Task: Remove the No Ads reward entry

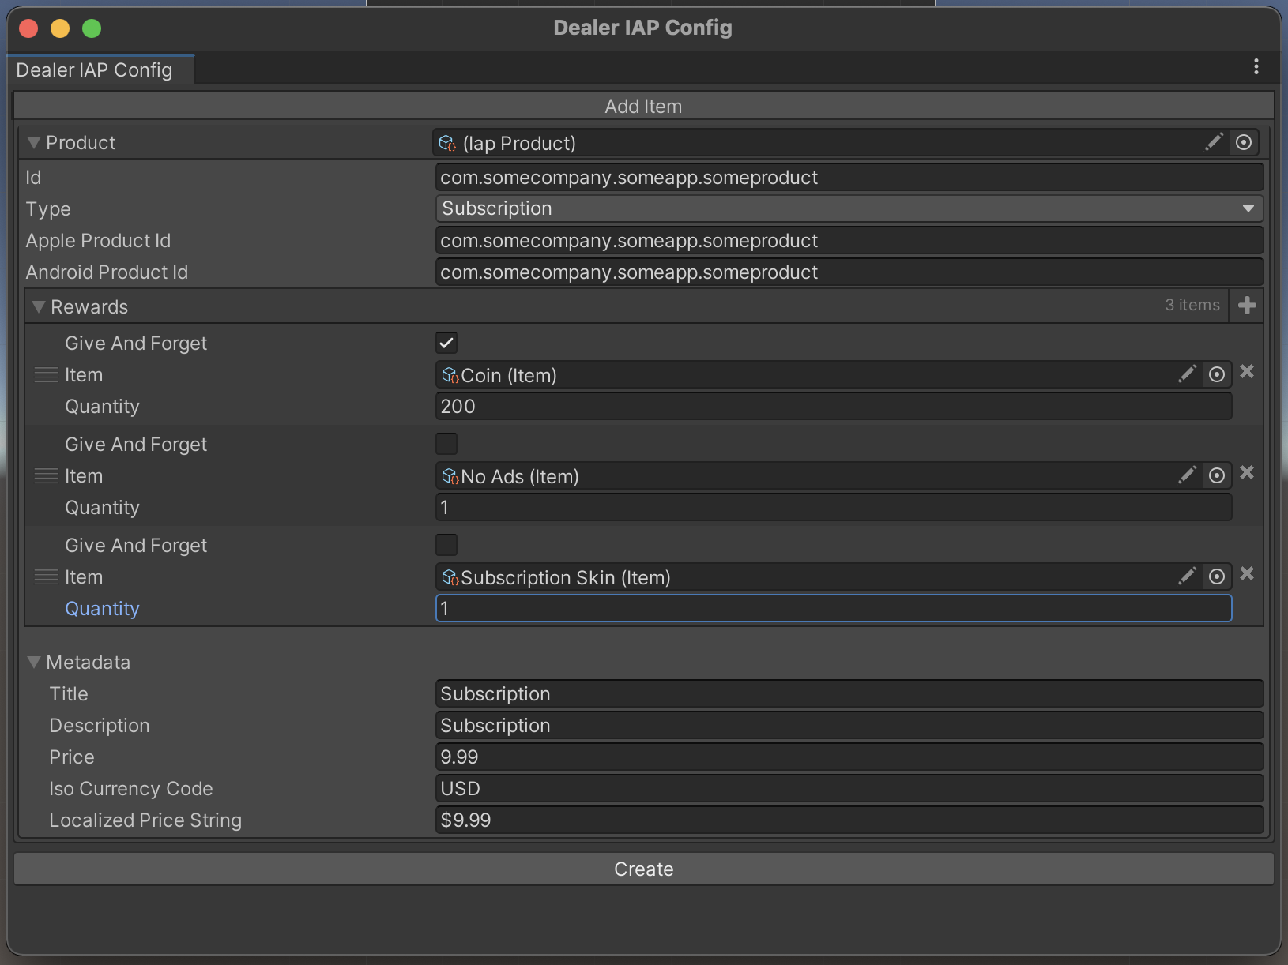Action: click(1247, 472)
